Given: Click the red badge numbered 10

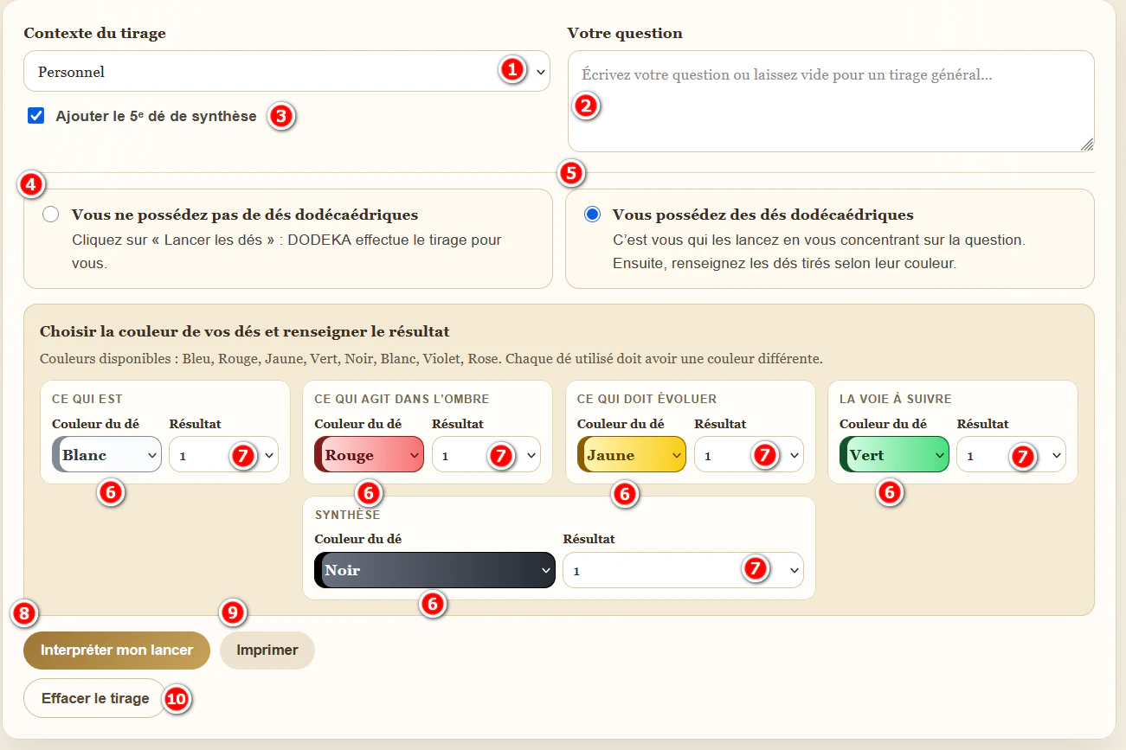Looking at the screenshot, I should [177, 699].
